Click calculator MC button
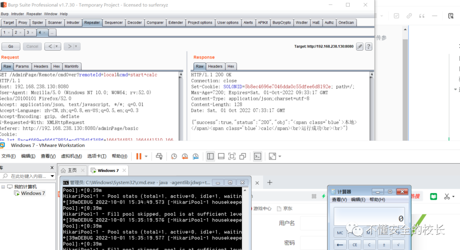 (340, 233)
